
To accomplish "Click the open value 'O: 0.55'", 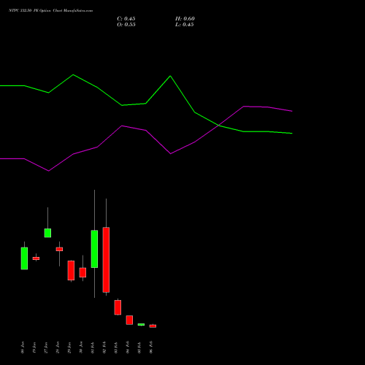I will (x=126, y=25).
